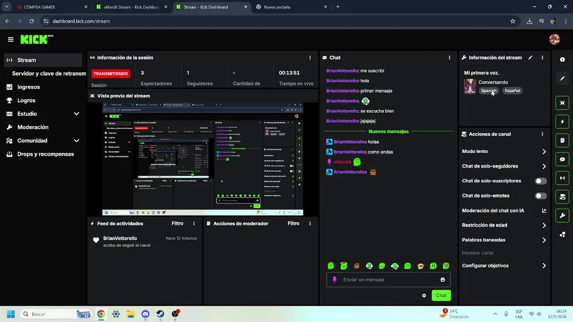Expand the Comunidad menu chevron

[77, 141]
